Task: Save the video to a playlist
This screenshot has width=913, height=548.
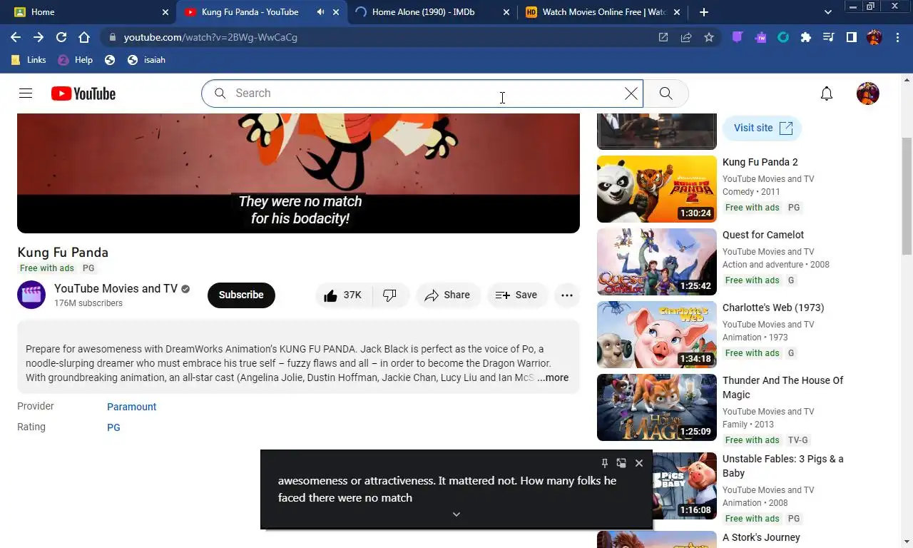Action: click(516, 295)
